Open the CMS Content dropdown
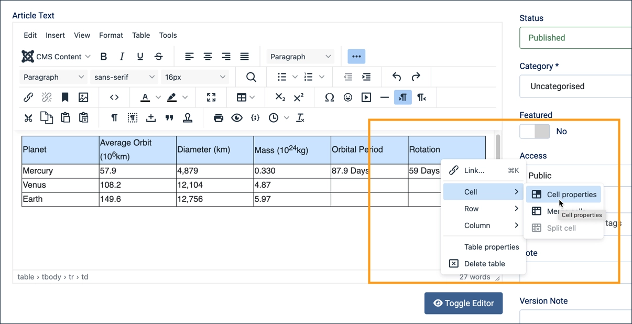 coord(56,56)
